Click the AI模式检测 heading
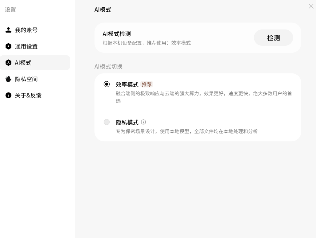 116,34
